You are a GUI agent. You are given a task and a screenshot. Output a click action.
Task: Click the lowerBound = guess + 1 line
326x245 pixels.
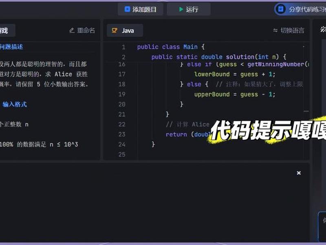tap(235, 74)
